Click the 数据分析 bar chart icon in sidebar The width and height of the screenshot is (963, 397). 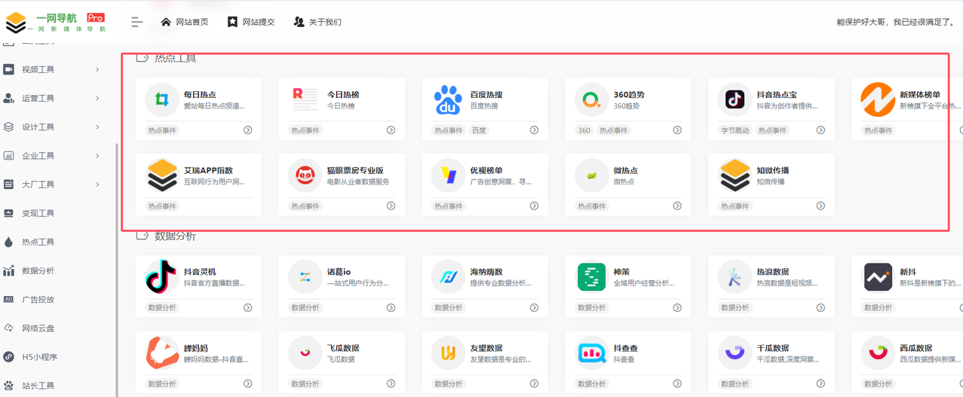(x=9, y=270)
